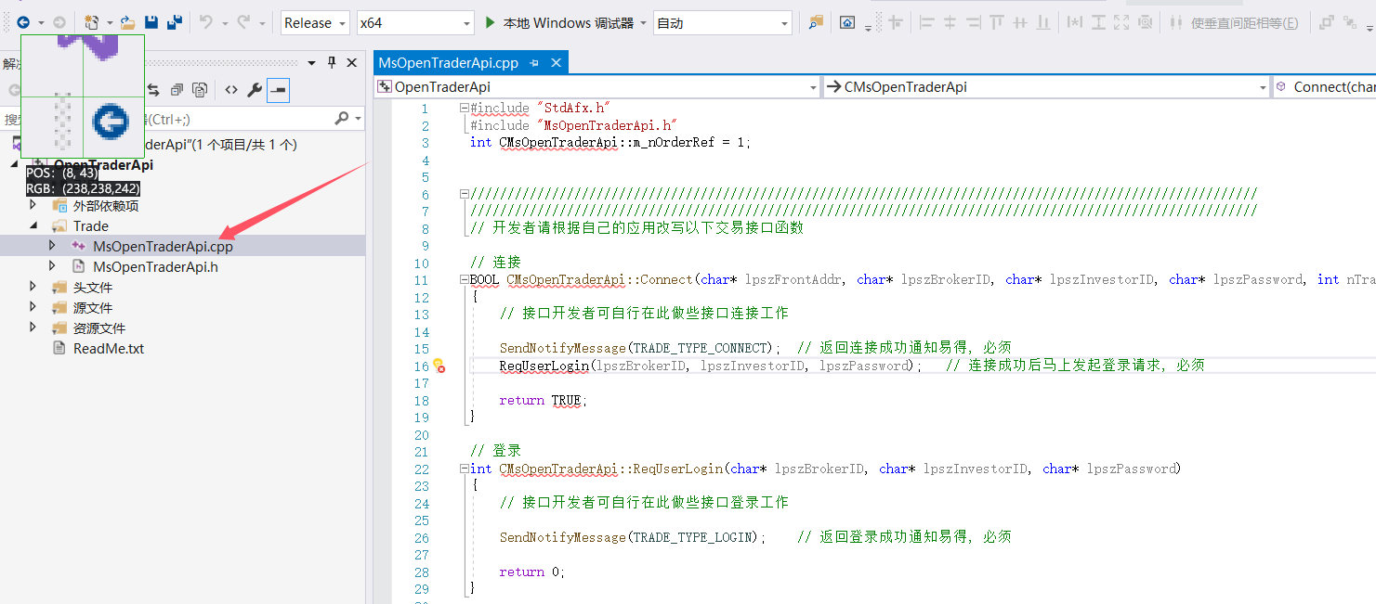Click the Align Bottoms layout icon
Screen dimensions: 1376x604
point(1043,22)
